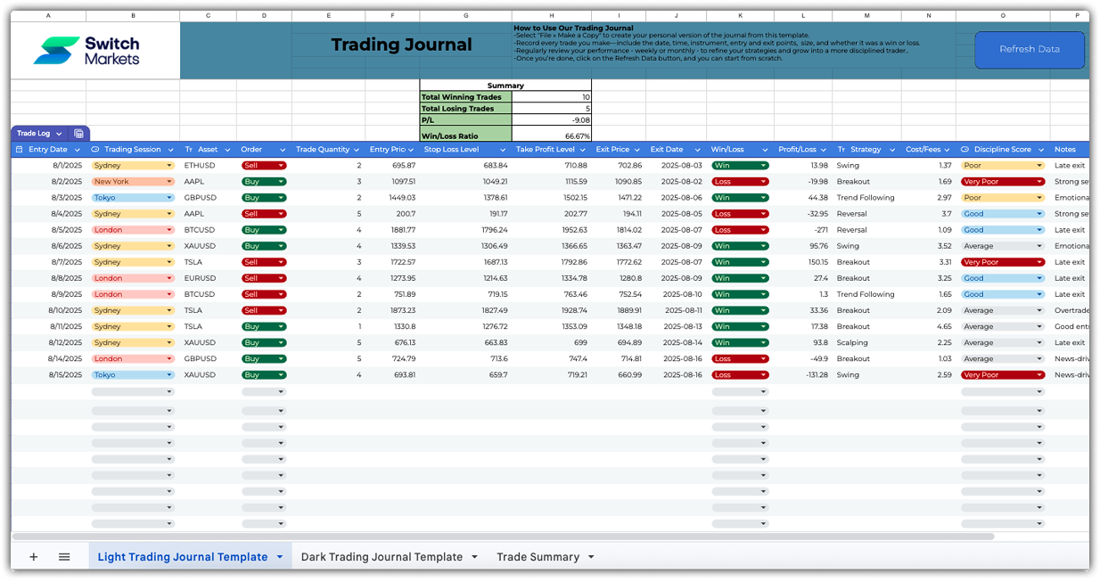Switch to the Dark Trading Journal Template tab
1100x582 pixels.
click(x=382, y=557)
